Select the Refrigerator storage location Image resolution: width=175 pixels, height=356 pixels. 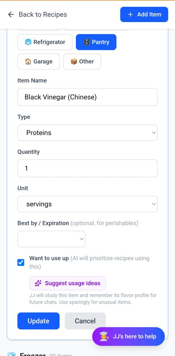45,42
